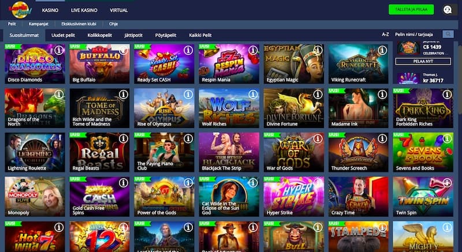Select the Jättipotit tab

pos(133,35)
